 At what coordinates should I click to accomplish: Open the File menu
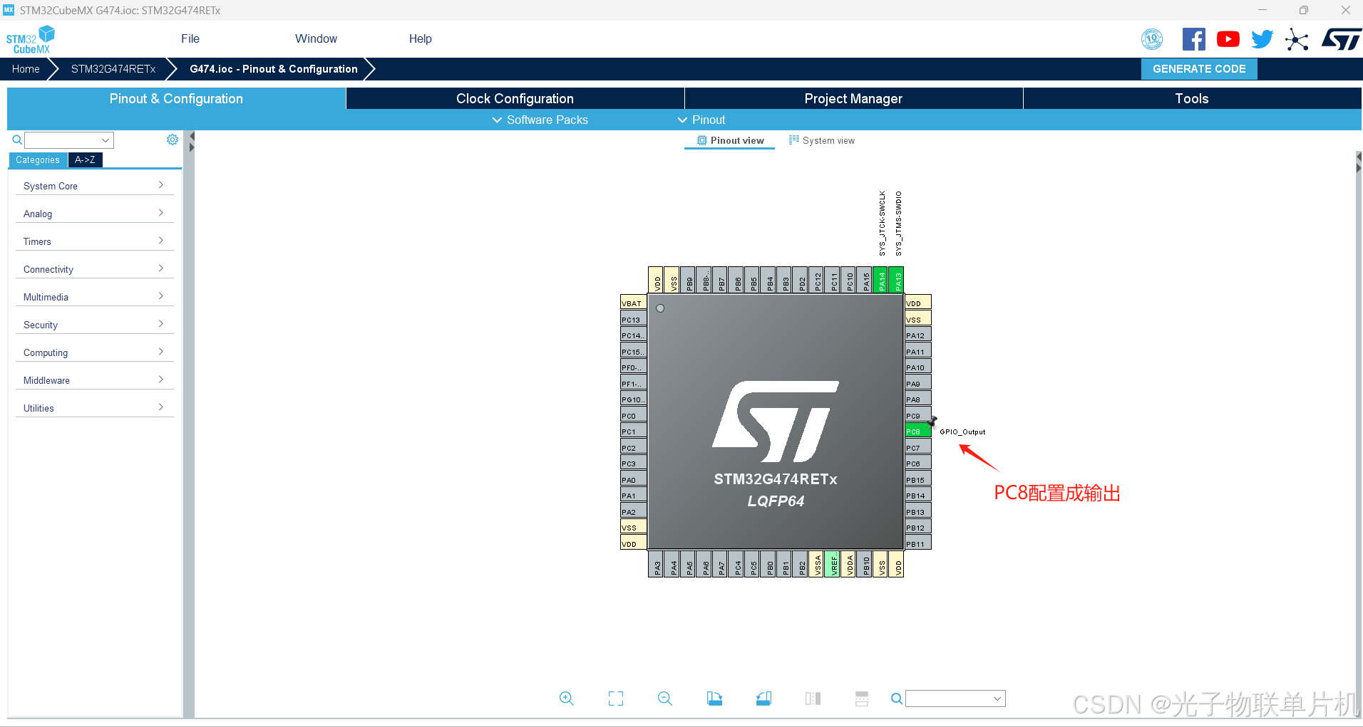tap(190, 38)
